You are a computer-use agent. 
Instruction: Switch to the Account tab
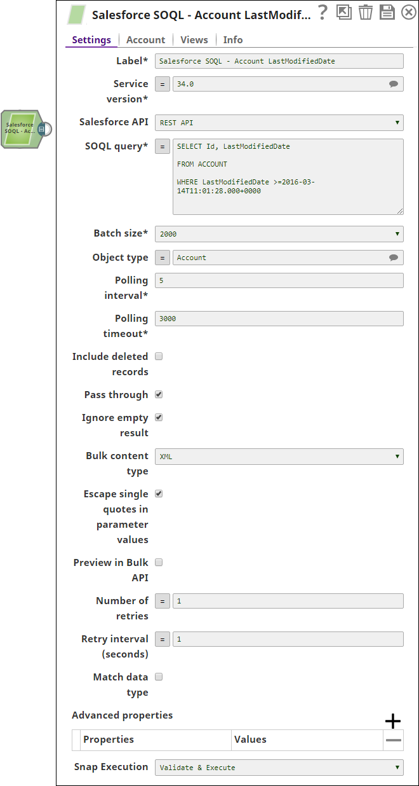145,39
